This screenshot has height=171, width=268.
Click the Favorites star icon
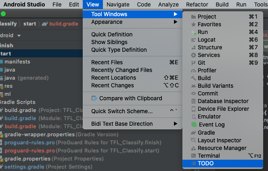(x=193, y=24)
